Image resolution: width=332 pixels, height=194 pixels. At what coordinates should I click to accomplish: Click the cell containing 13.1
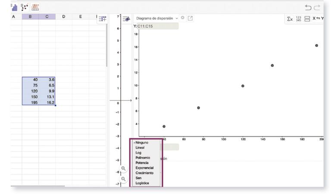pos(47,97)
